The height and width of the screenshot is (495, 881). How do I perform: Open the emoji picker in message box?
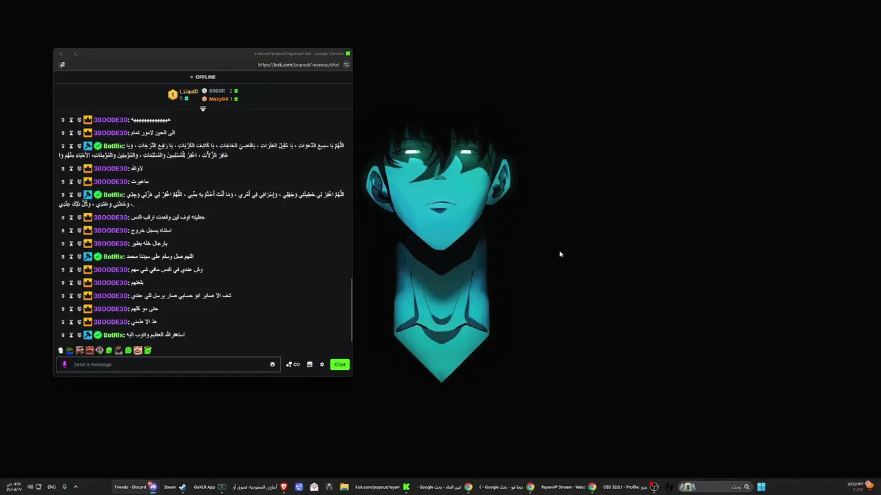(273, 364)
